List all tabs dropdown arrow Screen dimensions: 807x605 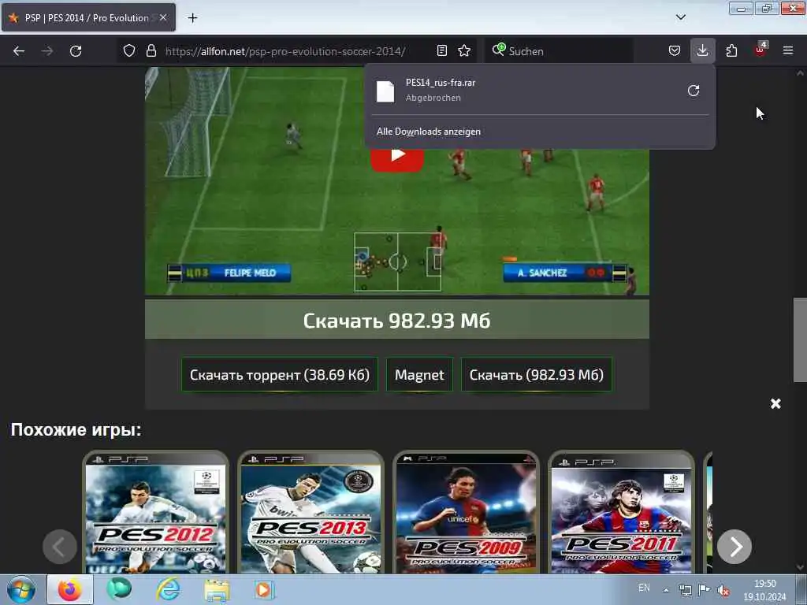(x=681, y=17)
